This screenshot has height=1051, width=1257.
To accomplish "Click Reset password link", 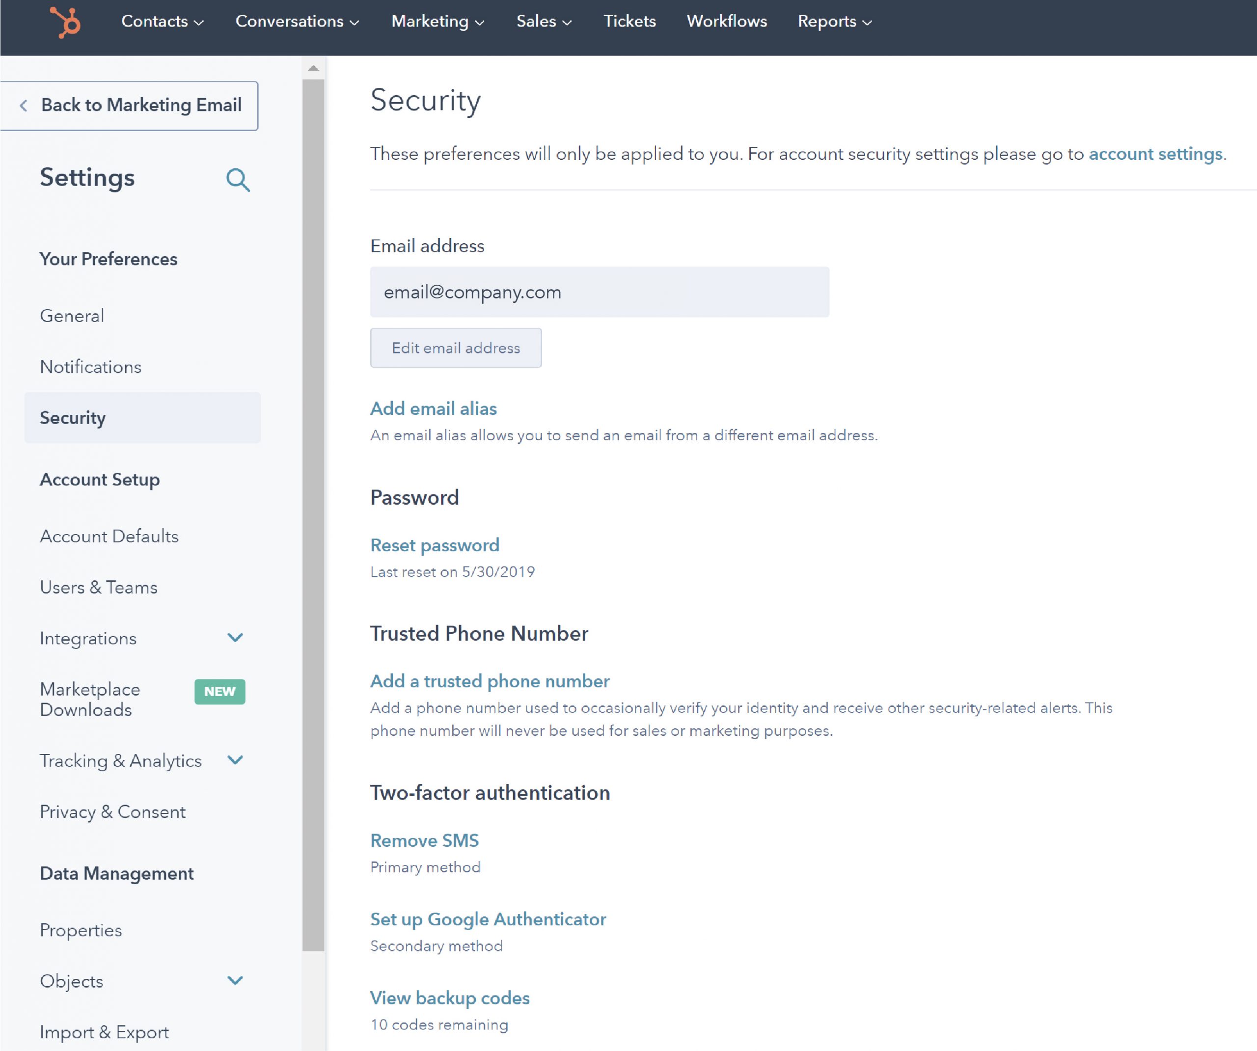I will point(435,545).
